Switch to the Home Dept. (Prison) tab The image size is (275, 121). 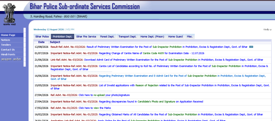[152, 37]
